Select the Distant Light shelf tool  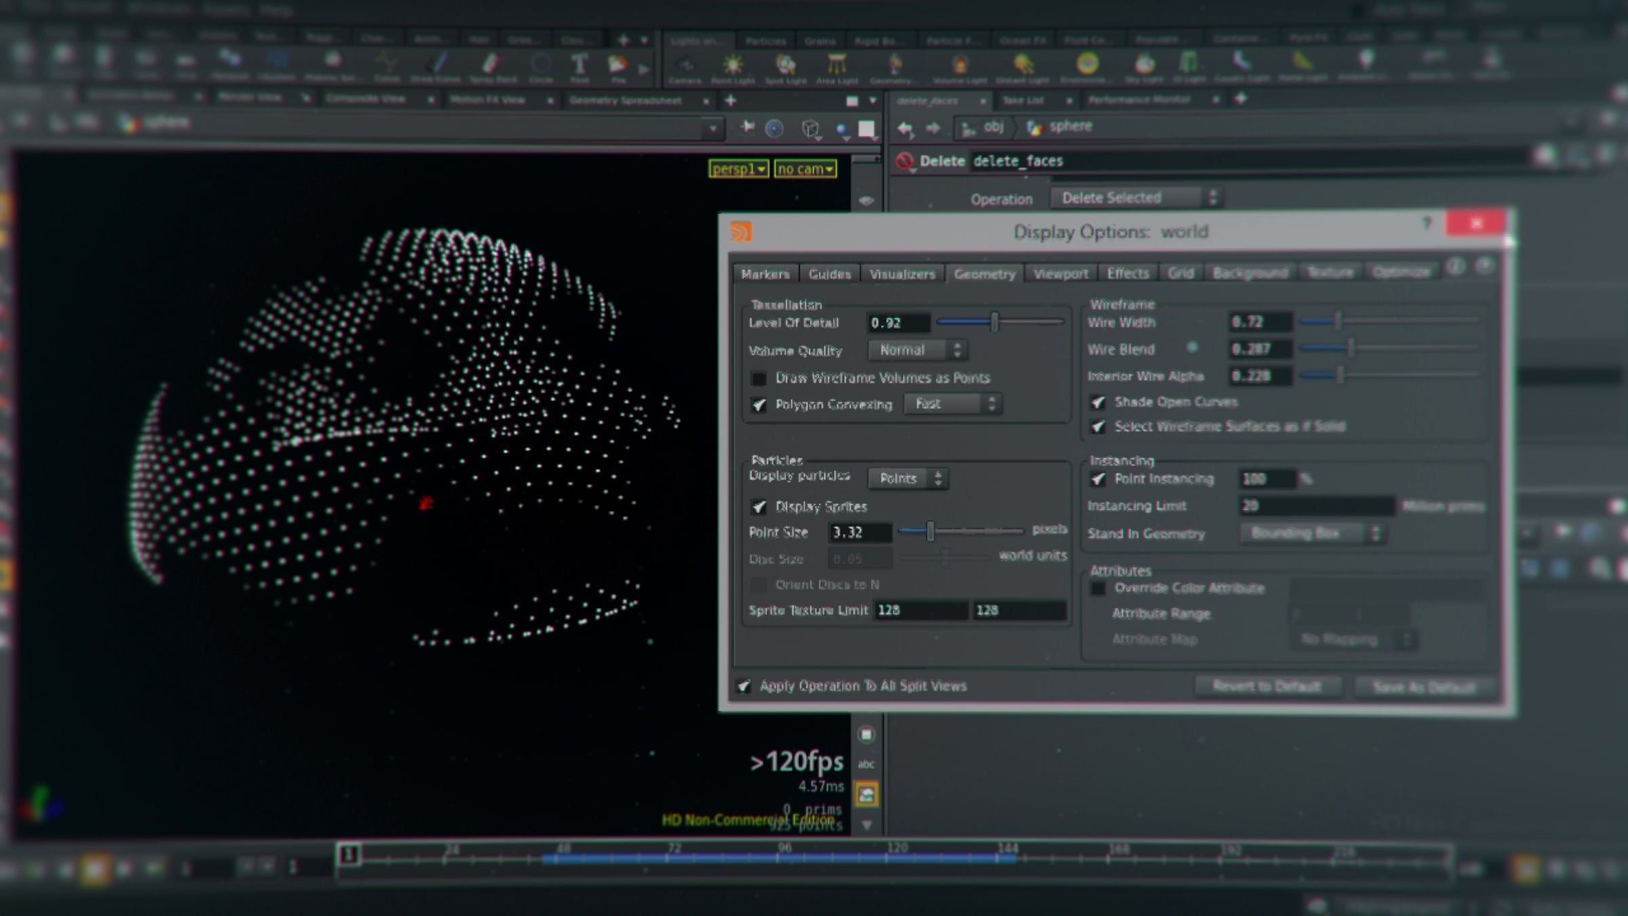pos(1022,68)
